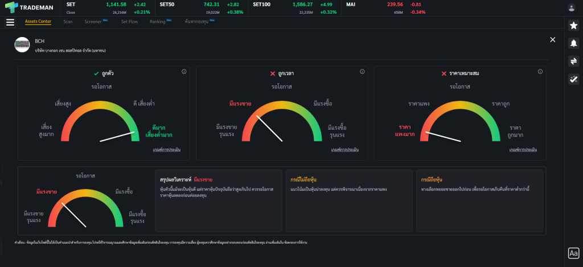The width and height of the screenshot is (583, 267).
Task: Open the hamburger navigation menu
Action: click(x=10, y=22)
